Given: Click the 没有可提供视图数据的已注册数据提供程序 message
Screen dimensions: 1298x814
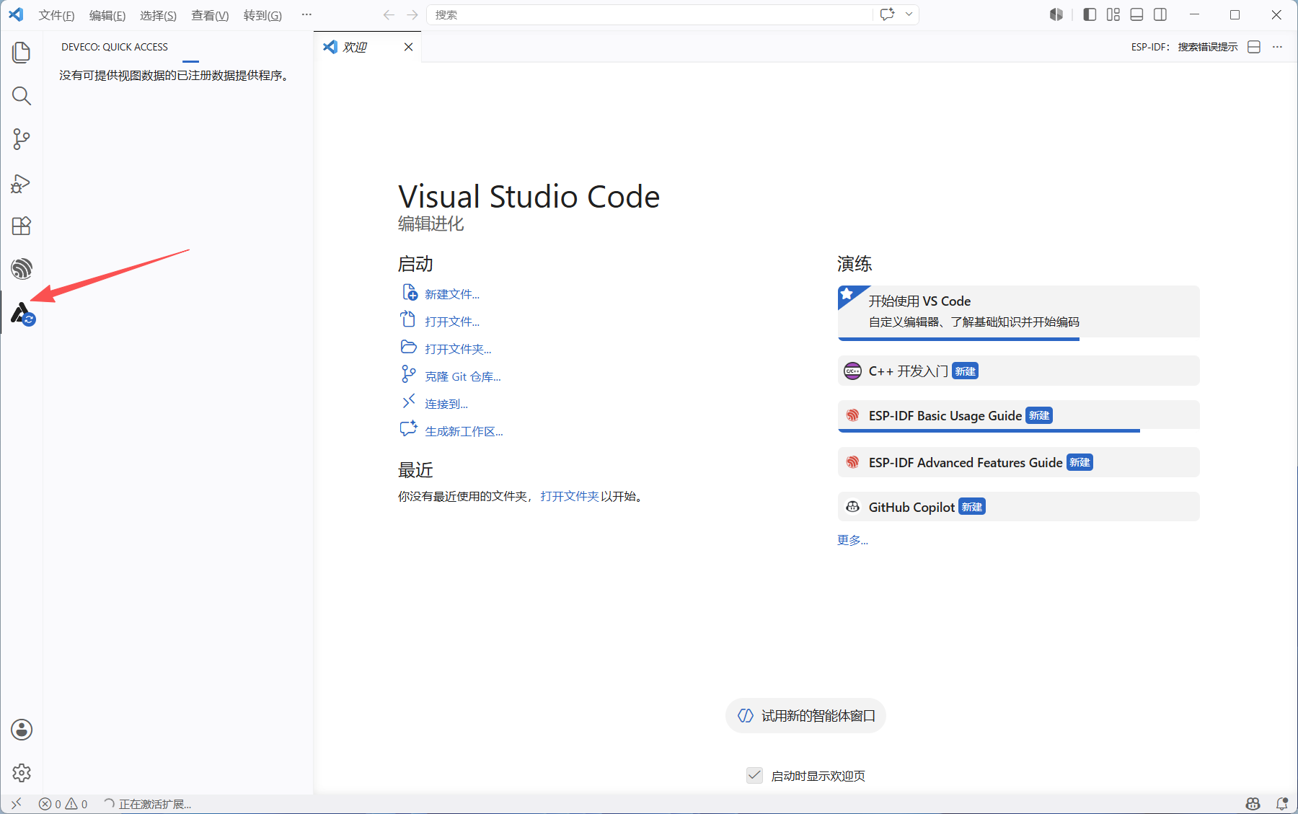Looking at the screenshot, I should [x=175, y=75].
